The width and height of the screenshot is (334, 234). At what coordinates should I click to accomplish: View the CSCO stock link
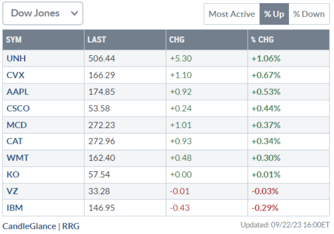tap(18, 108)
